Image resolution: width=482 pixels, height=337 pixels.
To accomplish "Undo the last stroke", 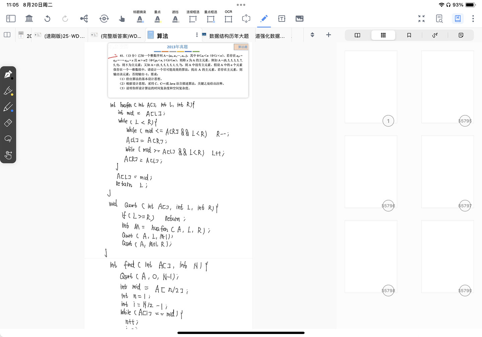I will click(47, 18).
